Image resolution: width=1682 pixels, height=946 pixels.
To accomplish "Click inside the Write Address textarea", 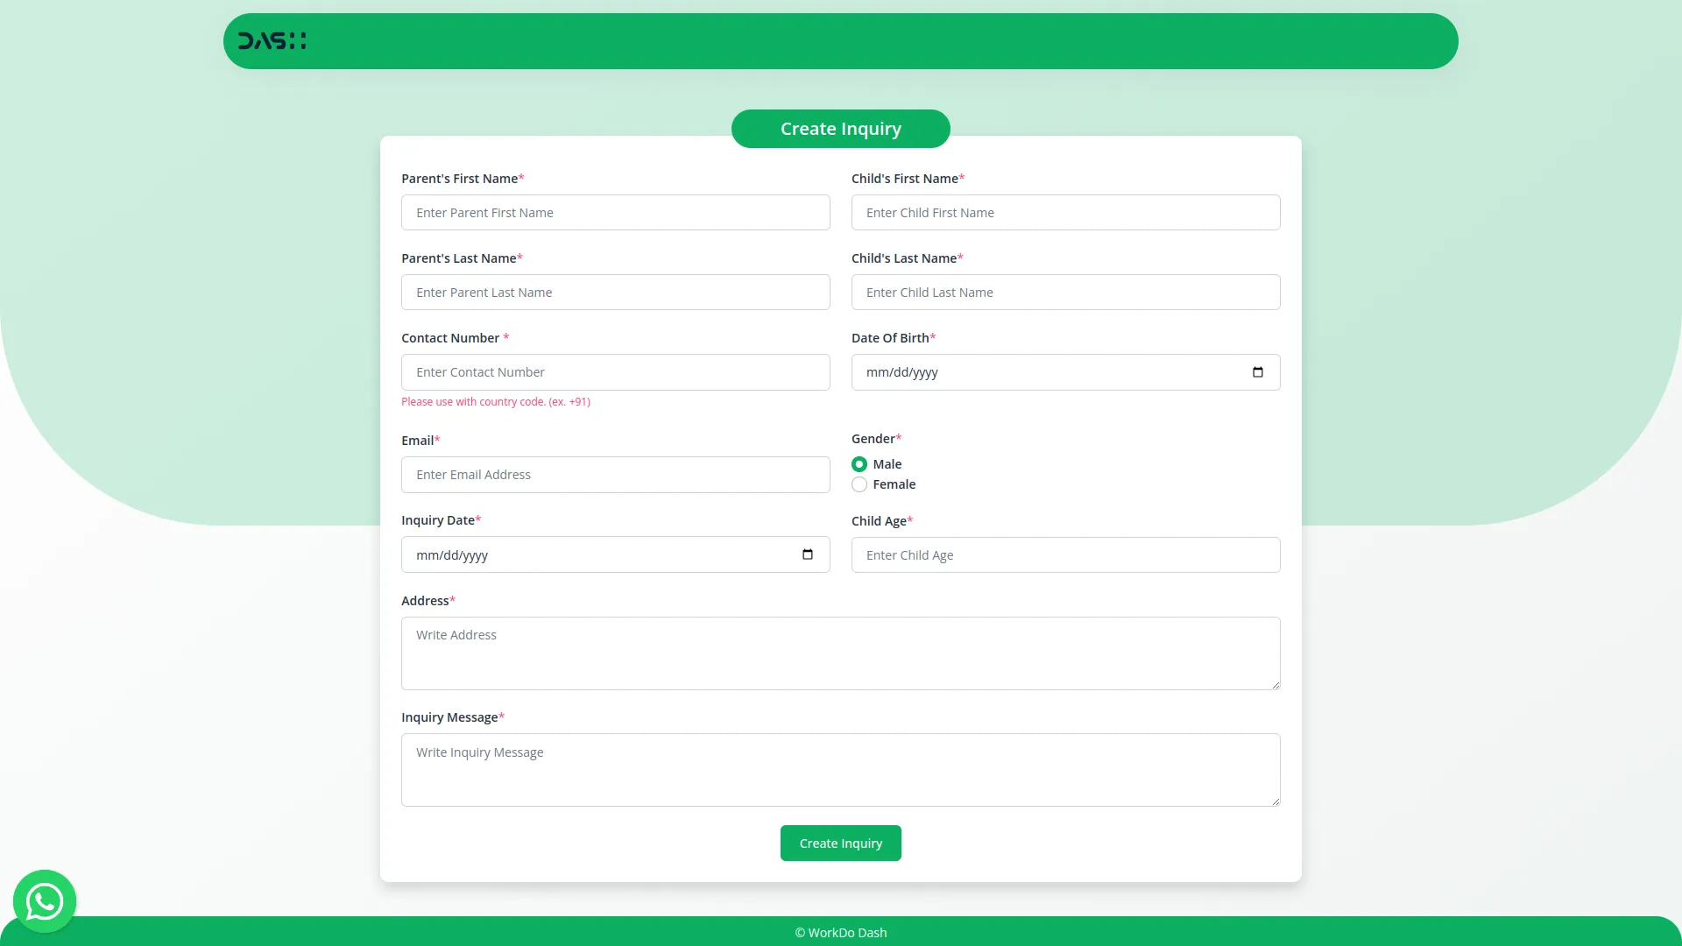I will 840,653.
